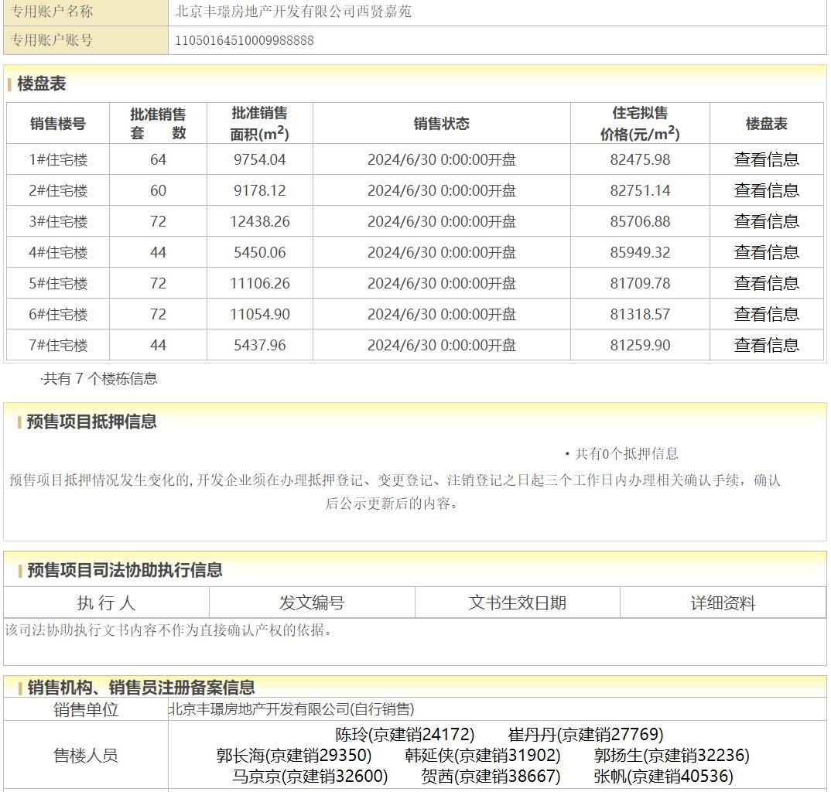Click account number 11050164510009988888
This screenshot has width=831, height=792.
pos(245,40)
